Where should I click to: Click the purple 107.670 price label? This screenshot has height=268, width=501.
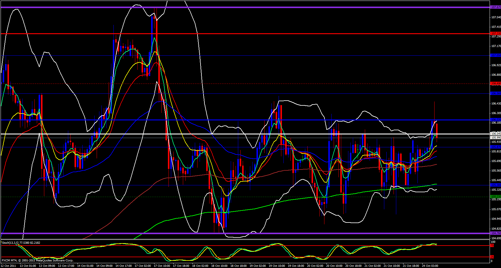(496, 7)
